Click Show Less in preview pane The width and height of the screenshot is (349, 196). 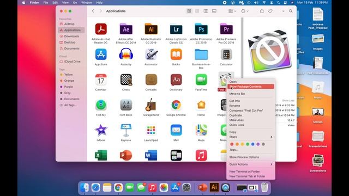coord(288,100)
